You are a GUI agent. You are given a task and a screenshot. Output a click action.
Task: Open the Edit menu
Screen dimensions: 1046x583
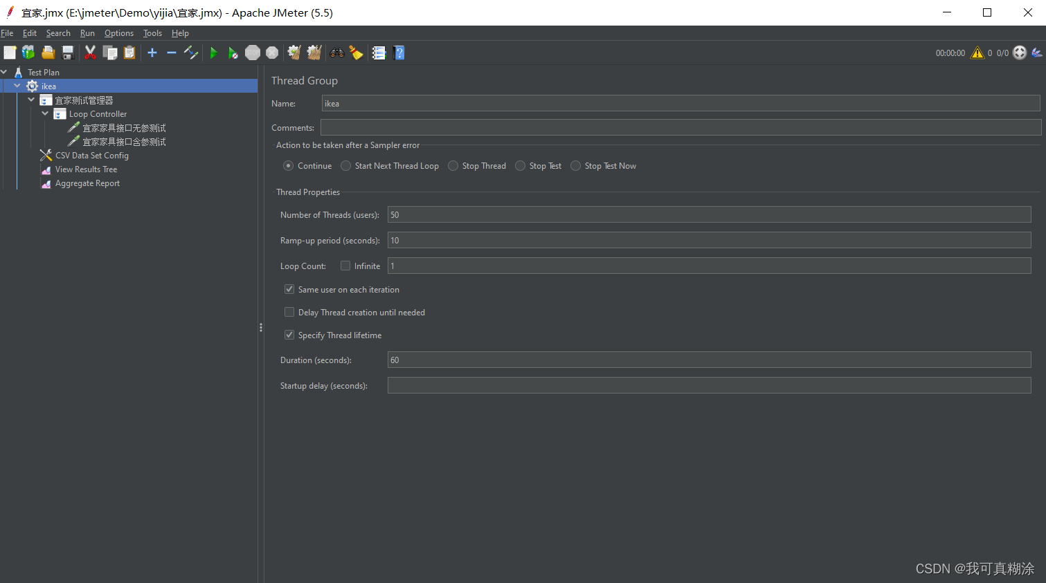tap(30, 33)
